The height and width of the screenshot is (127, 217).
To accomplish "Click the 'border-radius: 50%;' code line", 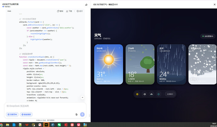I will coord(36,80).
